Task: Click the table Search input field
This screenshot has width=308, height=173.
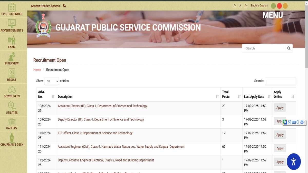Action: [280, 81]
